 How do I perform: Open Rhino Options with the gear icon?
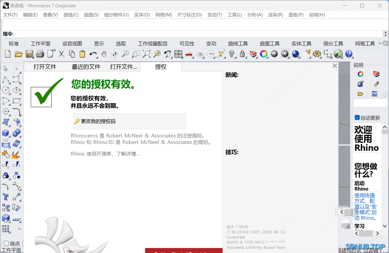pos(316,54)
